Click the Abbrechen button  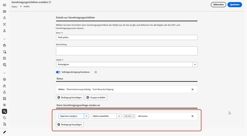point(218,5)
